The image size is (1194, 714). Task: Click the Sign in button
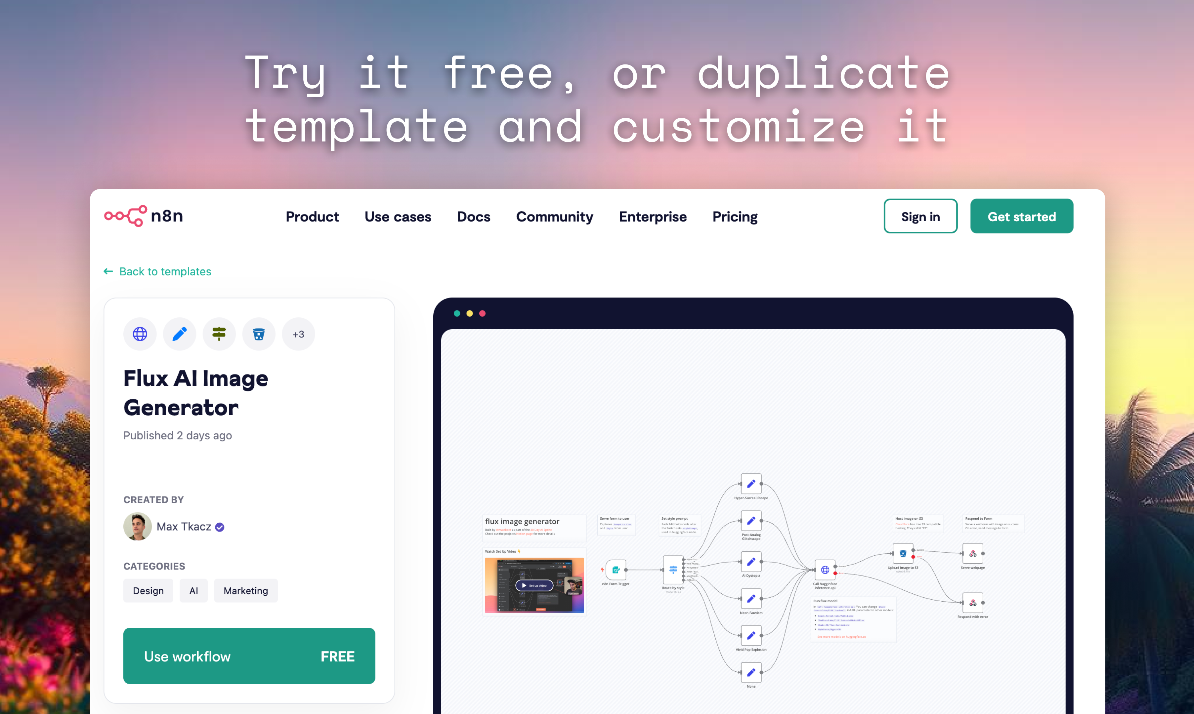920,217
